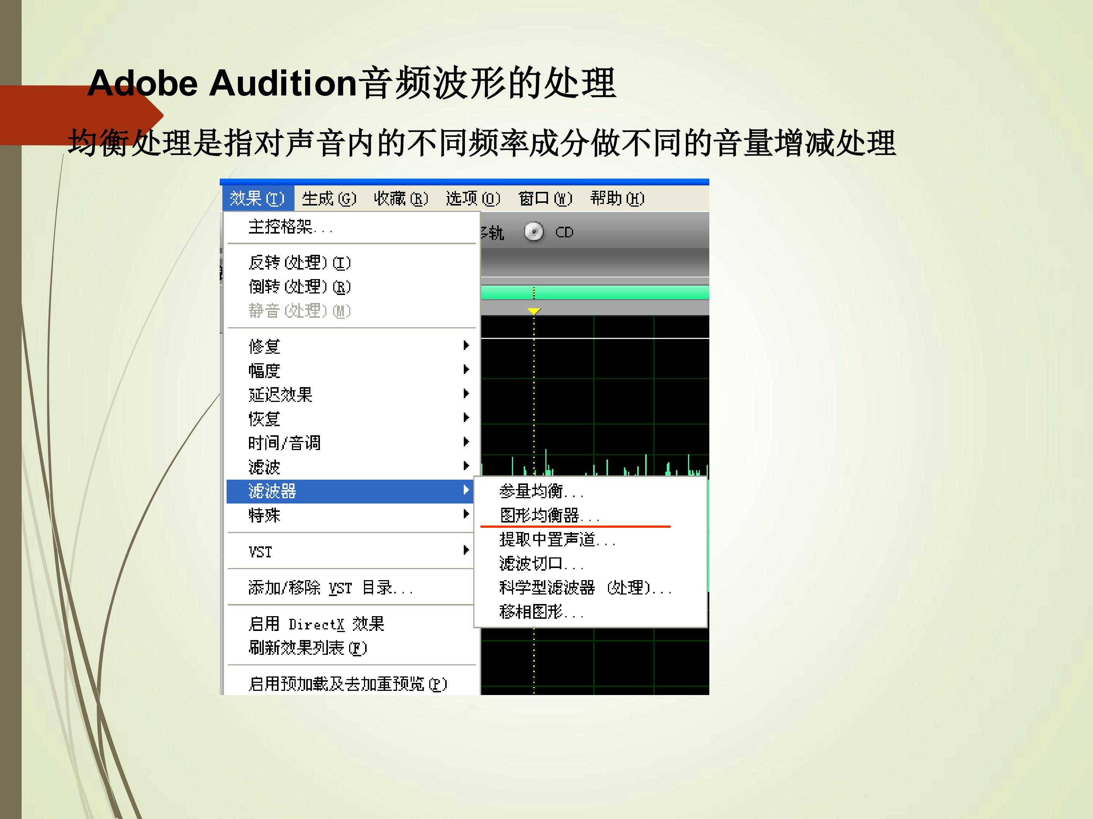Open 参量均衡... from the submenu
Viewport: 1093px width, 819px height.
pyautogui.click(x=591, y=491)
